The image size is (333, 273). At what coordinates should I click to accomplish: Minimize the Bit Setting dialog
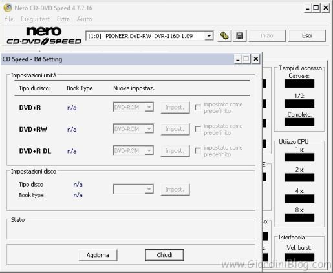point(238,59)
